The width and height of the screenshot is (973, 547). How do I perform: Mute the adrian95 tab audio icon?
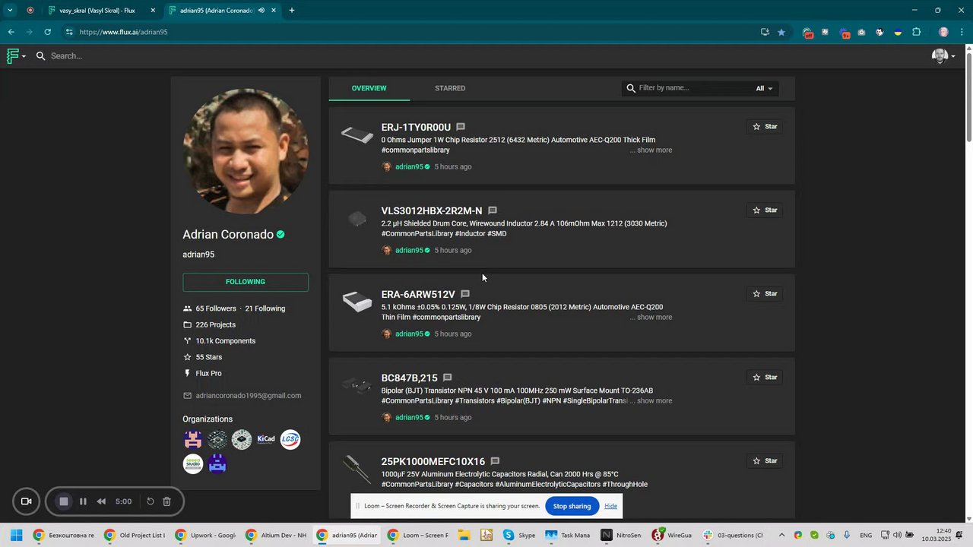[261, 11]
